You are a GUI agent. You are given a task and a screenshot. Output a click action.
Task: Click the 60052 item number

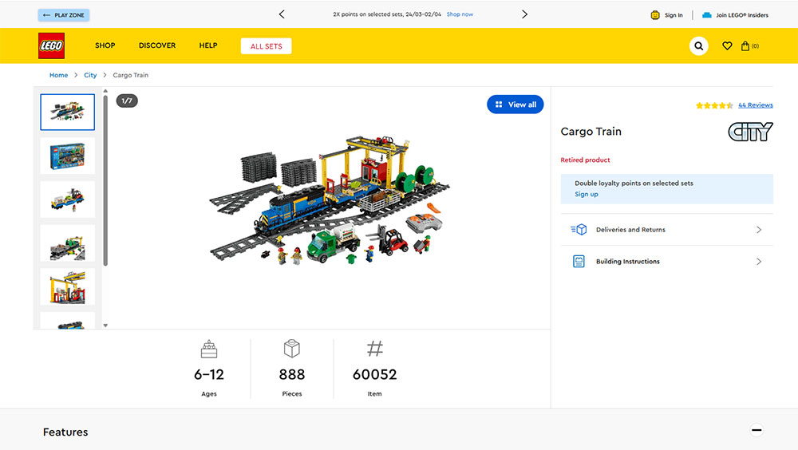coord(374,375)
